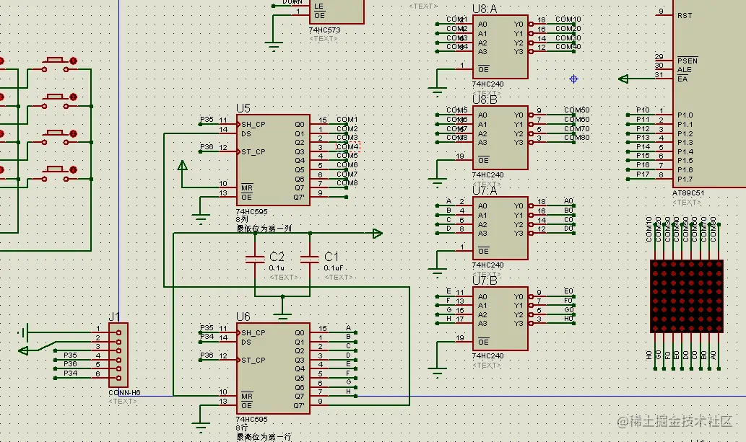Click the power arrow connected to U5 MR
The image size is (746, 442).
[x=182, y=165]
